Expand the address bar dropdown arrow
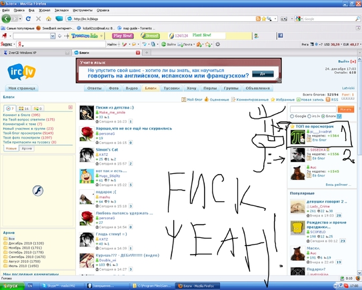The image size is (362, 290). coord(275,19)
